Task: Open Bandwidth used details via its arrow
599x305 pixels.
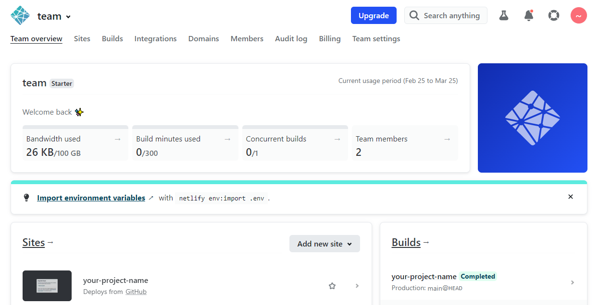Action: (118, 139)
